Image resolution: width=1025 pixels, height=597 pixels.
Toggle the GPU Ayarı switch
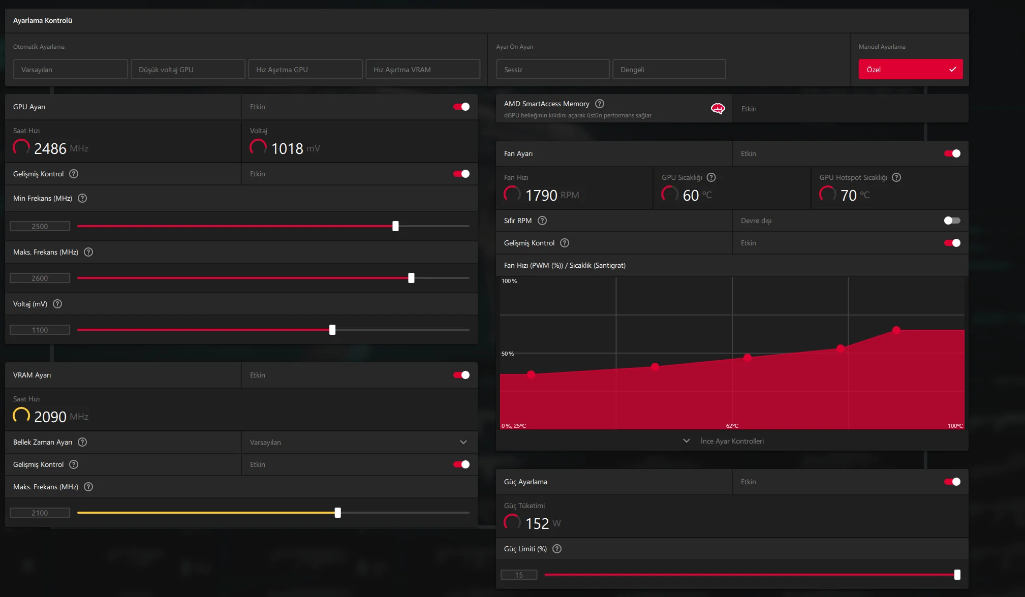tap(461, 107)
